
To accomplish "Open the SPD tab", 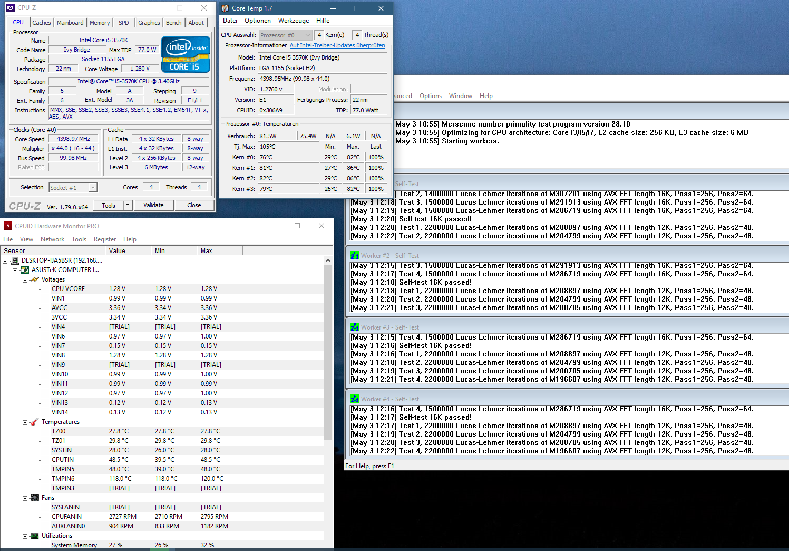I will pos(124,23).
